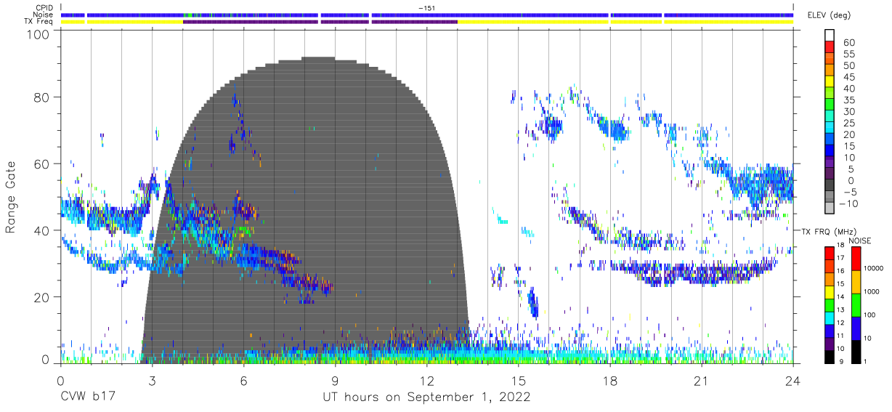
Task: Pick the black bottom segment of the TX FRQ color bar
Action: pos(829,355)
